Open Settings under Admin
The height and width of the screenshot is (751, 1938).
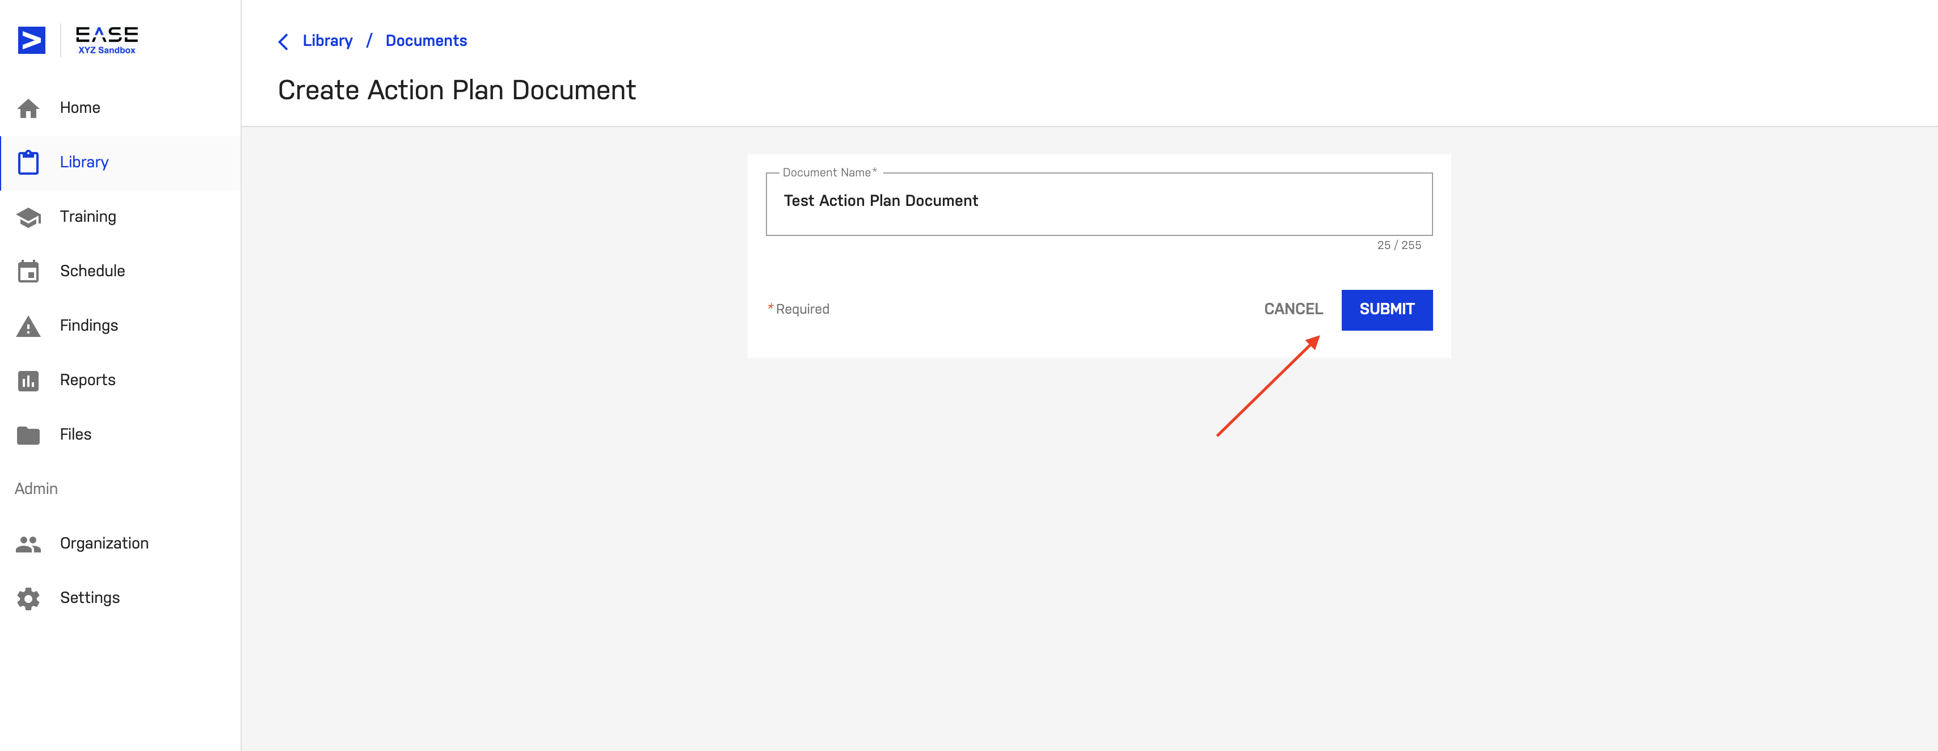tap(120, 598)
